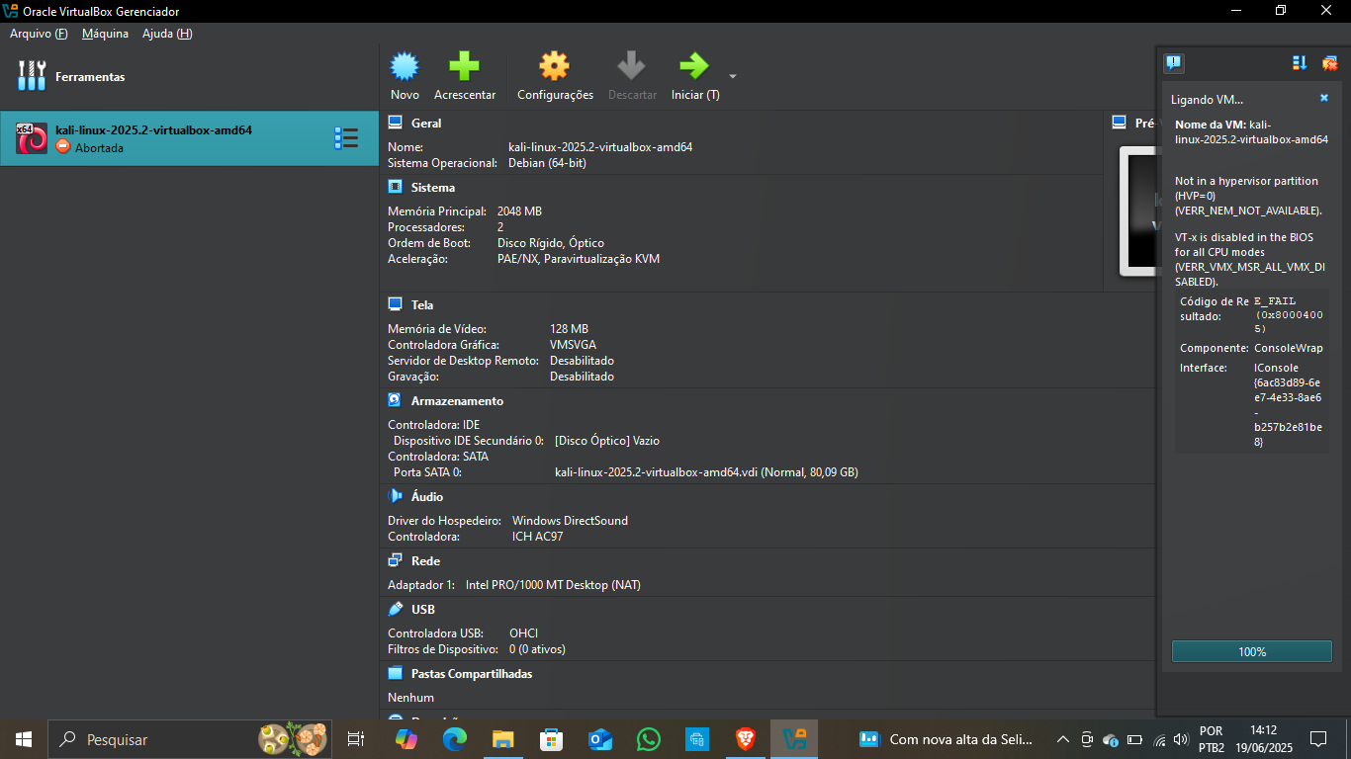Click the Abortada status text
1351x759 pixels.
pos(99,148)
